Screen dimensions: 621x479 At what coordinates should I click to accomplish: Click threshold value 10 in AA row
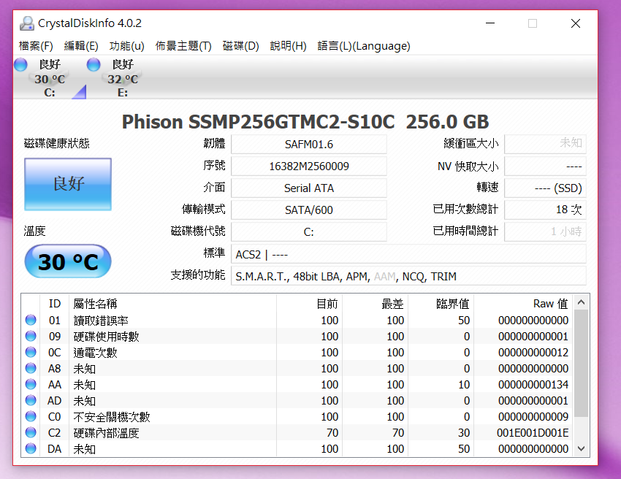pyautogui.click(x=464, y=384)
